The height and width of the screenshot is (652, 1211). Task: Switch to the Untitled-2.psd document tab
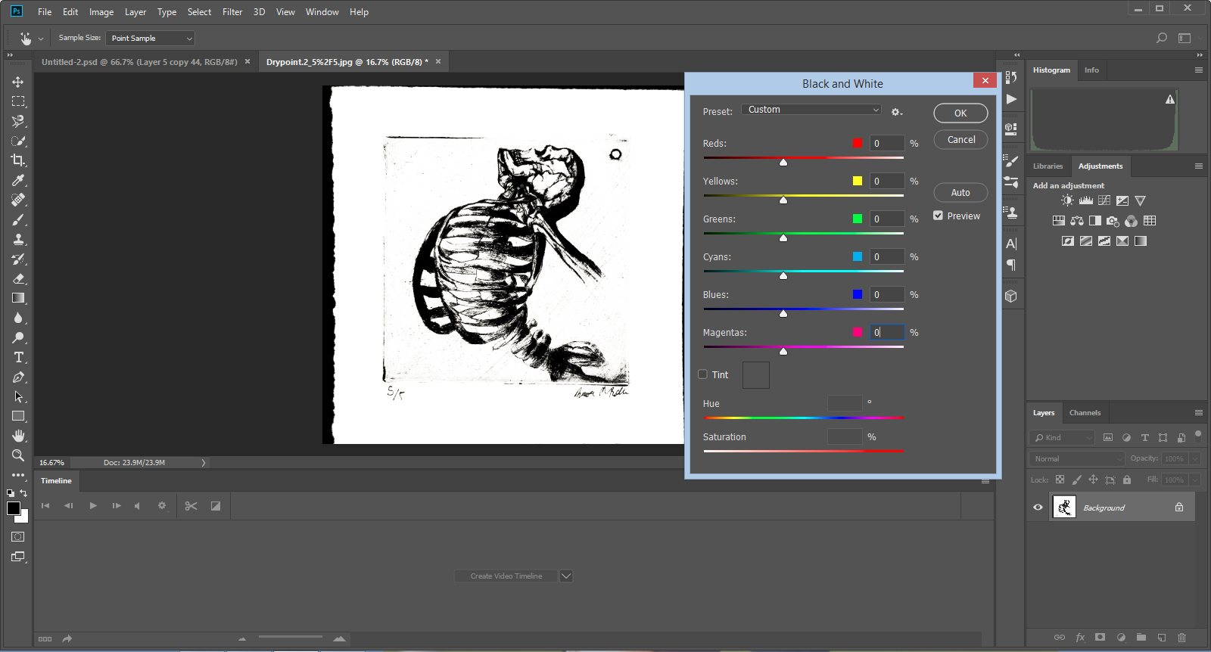[x=139, y=62]
